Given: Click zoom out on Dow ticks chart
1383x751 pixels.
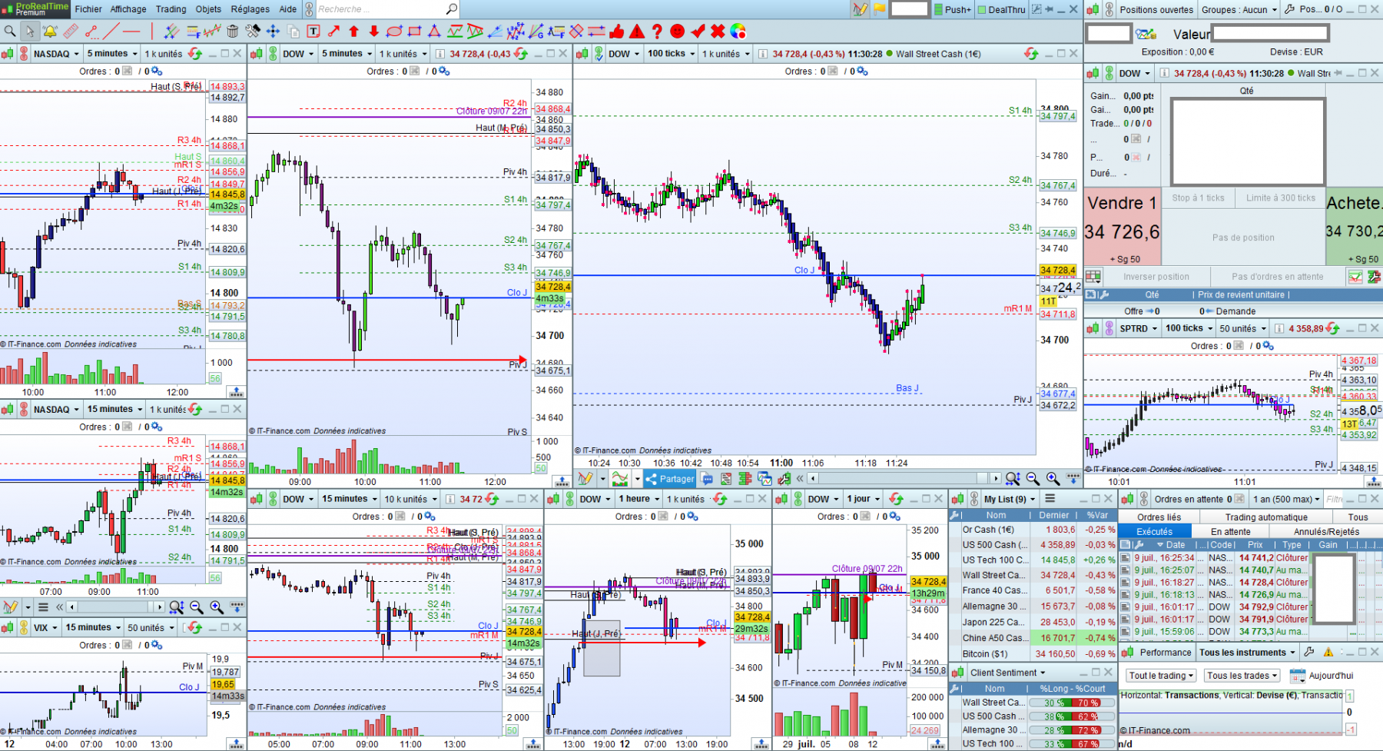Looking at the screenshot, I should coord(1033,479).
